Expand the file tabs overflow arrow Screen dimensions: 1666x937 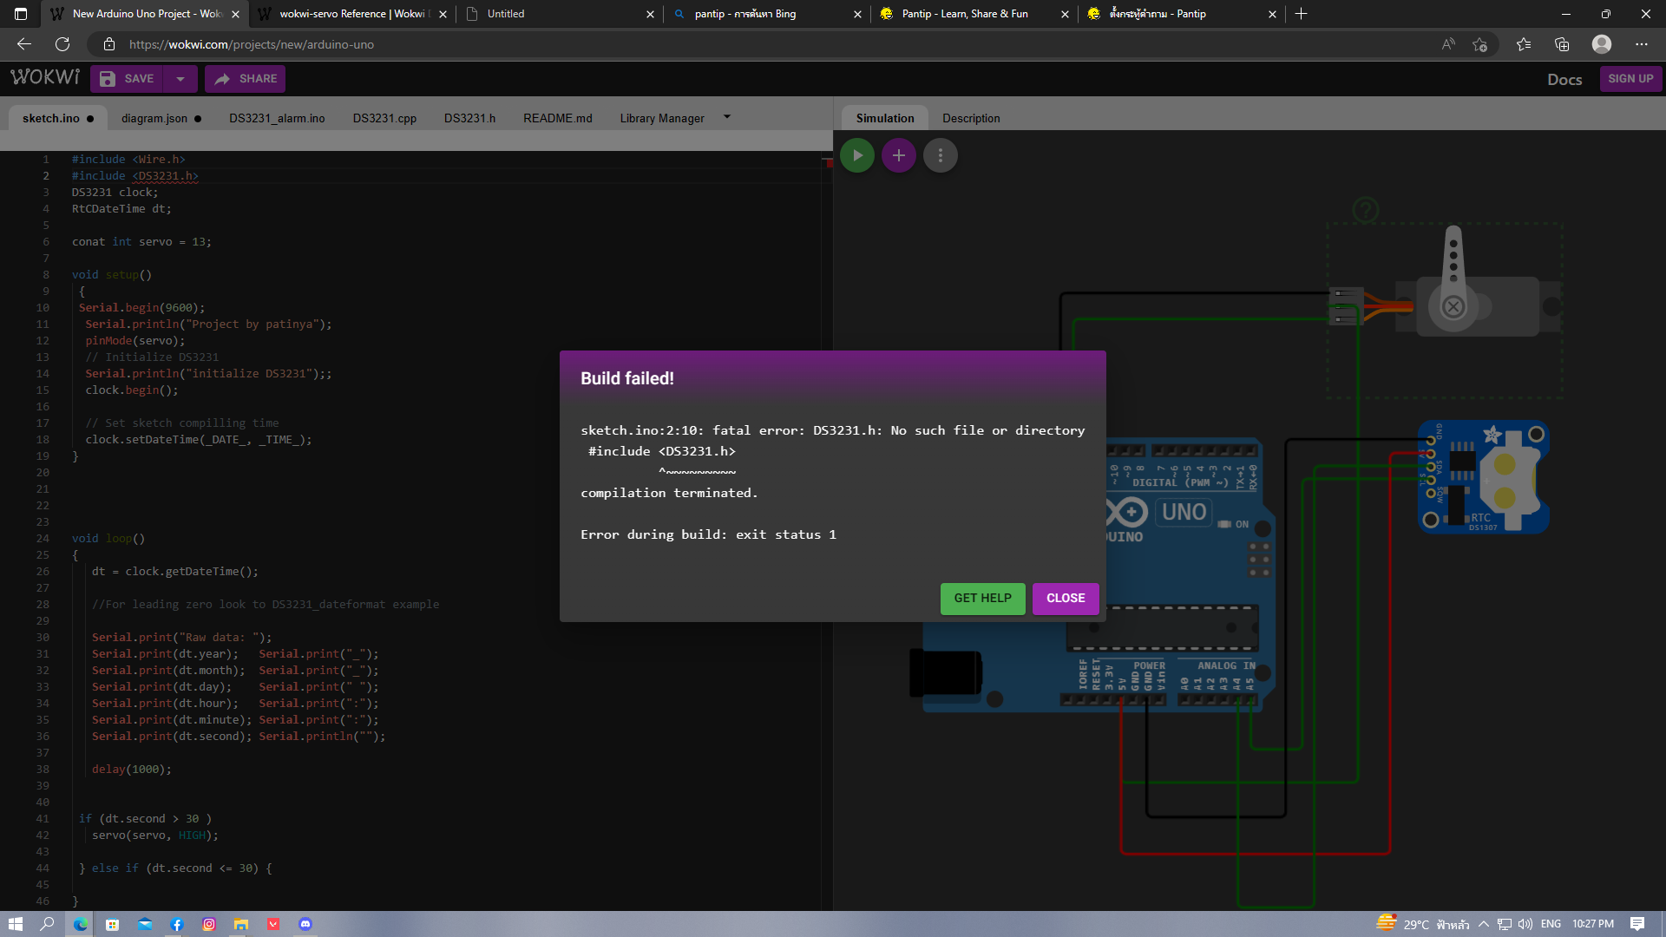[x=727, y=117]
